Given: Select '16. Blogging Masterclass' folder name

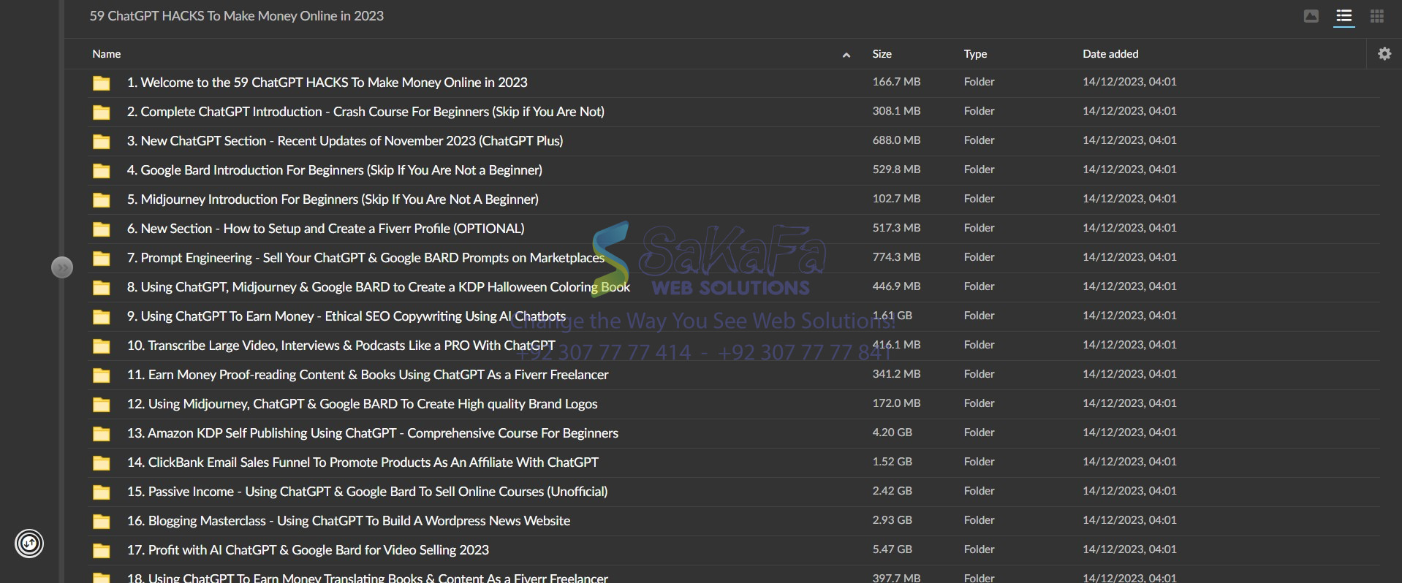Looking at the screenshot, I should click(x=348, y=521).
